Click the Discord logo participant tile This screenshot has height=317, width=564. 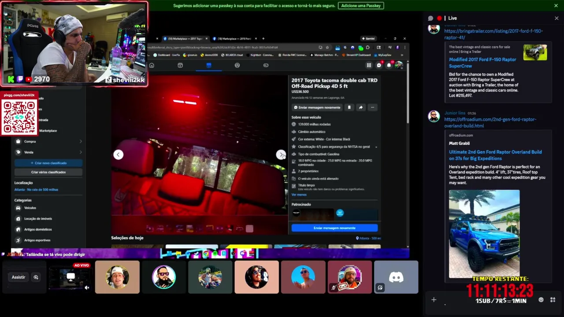(x=396, y=277)
